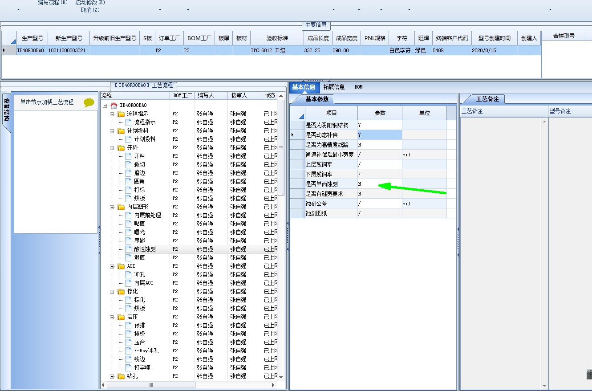Screen dimensions: 592x391
Task: Click the AOI folder icon
Action: point(121,266)
